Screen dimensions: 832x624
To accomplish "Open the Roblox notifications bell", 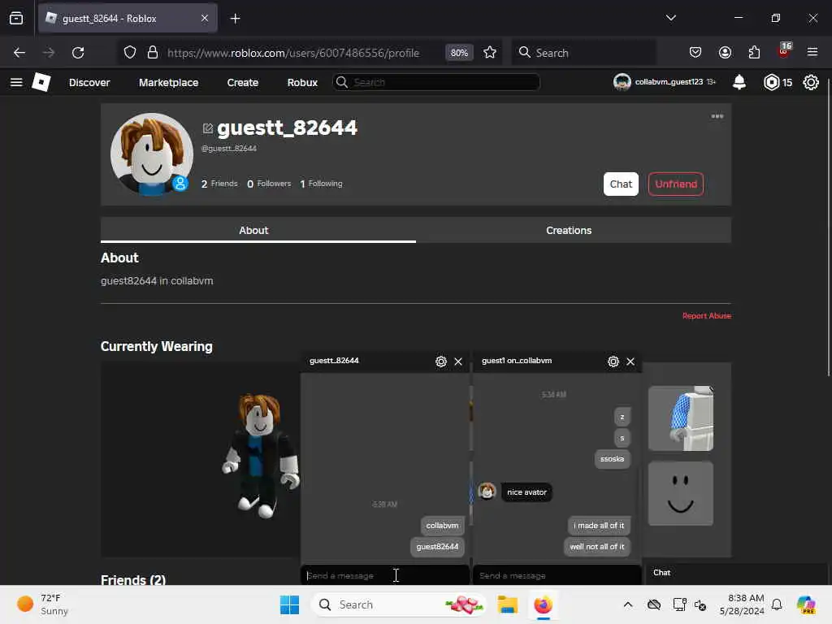I will pyautogui.click(x=739, y=82).
